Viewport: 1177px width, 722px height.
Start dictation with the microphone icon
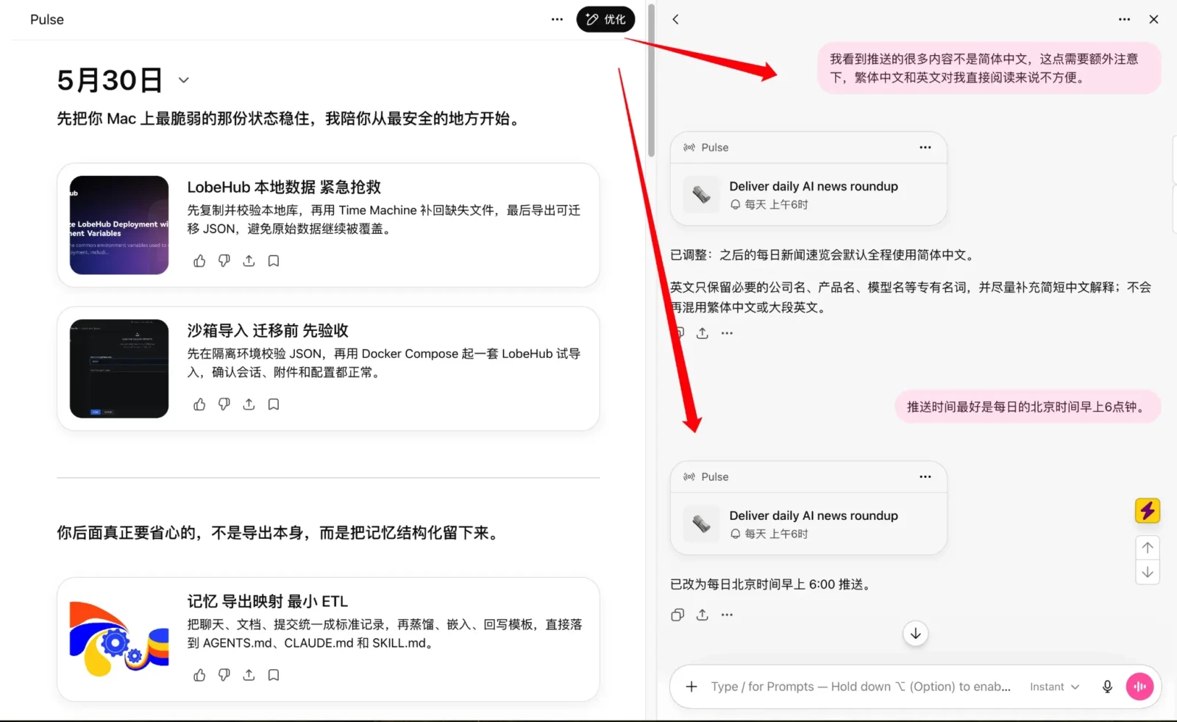pyautogui.click(x=1107, y=687)
